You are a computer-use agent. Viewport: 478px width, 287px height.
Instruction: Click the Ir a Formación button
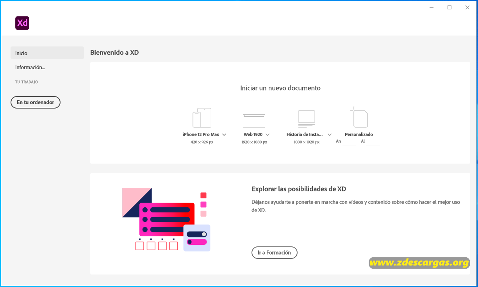275,253
